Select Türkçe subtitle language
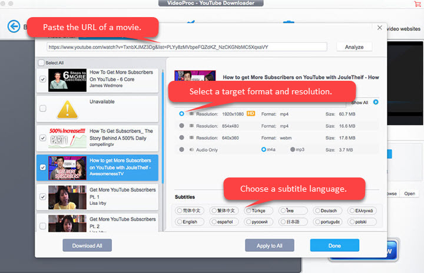 coord(259,210)
